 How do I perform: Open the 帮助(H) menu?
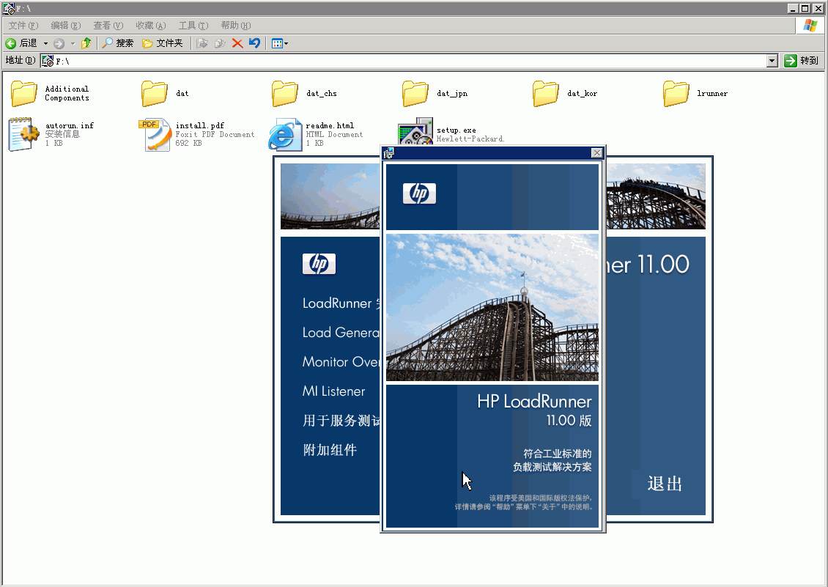pyautogui.click(x=235, y=26)
